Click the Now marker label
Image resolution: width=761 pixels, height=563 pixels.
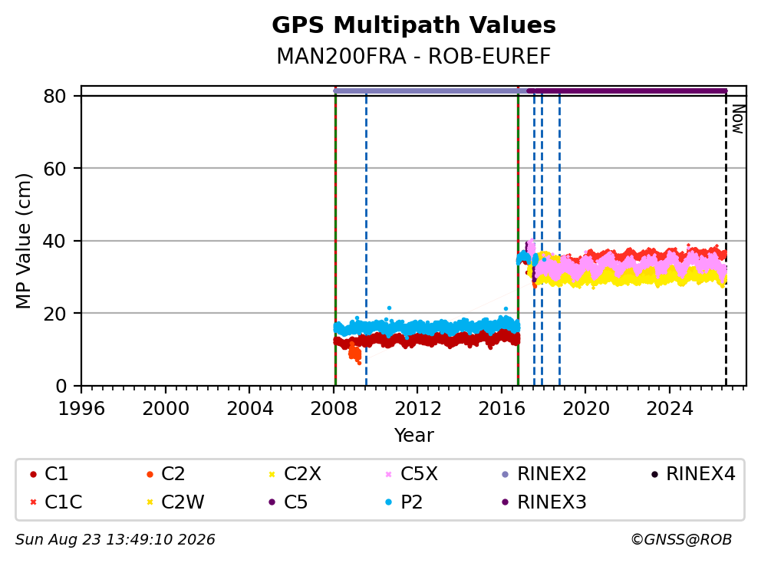[x=738, y=119]
